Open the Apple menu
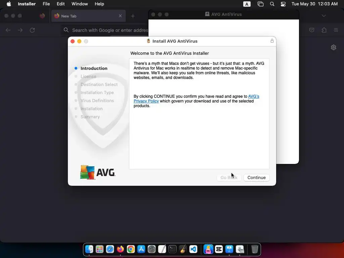This screenshot has height=258, width=344. (9, 4)
